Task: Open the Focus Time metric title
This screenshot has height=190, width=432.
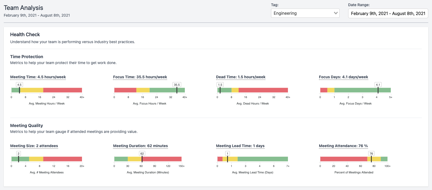Action: (x=140, y=77)
